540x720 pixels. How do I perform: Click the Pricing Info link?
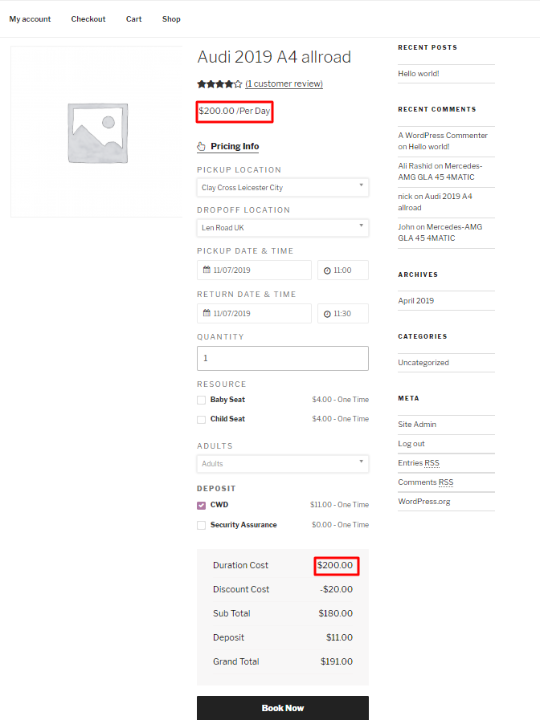[235, 146]
